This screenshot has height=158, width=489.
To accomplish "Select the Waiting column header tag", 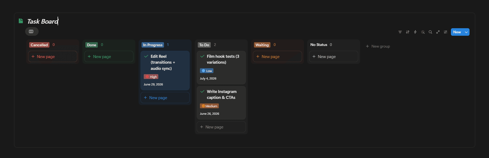I will pos(262,45).
